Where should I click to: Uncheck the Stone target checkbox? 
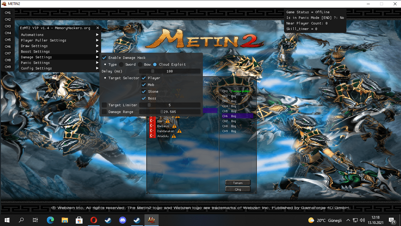(x=144, y=92)
